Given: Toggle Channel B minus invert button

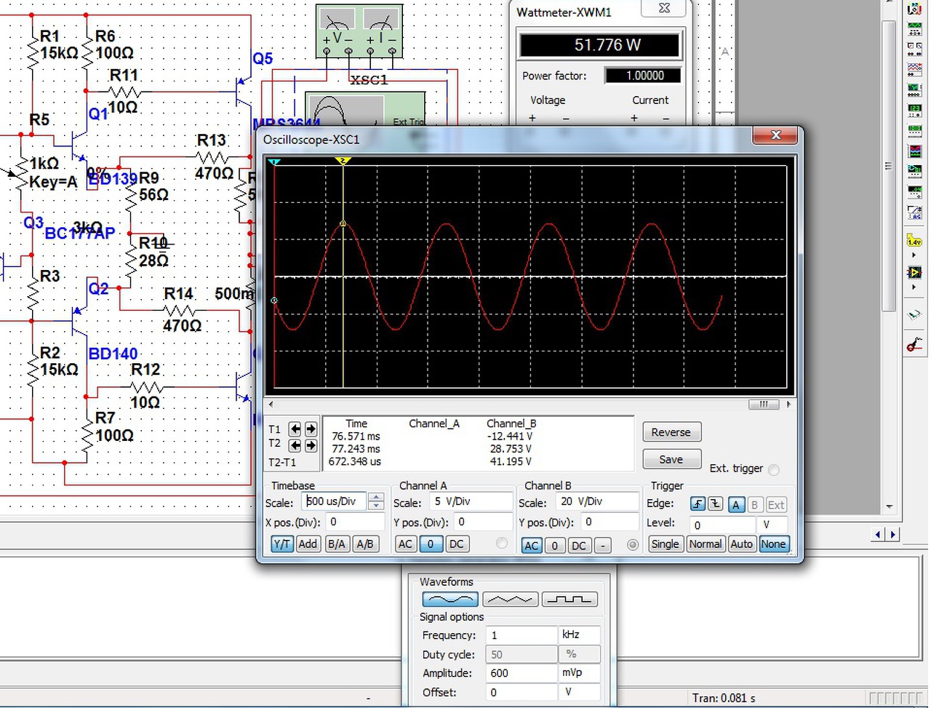Looking at the screenshot, I should click(x=602, y=546).
